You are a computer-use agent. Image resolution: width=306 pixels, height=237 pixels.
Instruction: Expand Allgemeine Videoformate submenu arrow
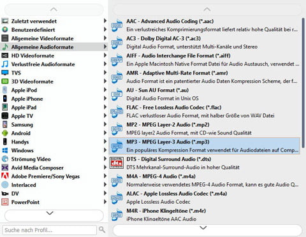coord(105,38)
